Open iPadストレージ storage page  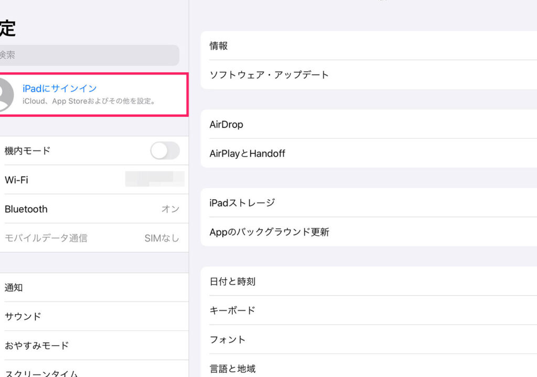tap(367, 203)
